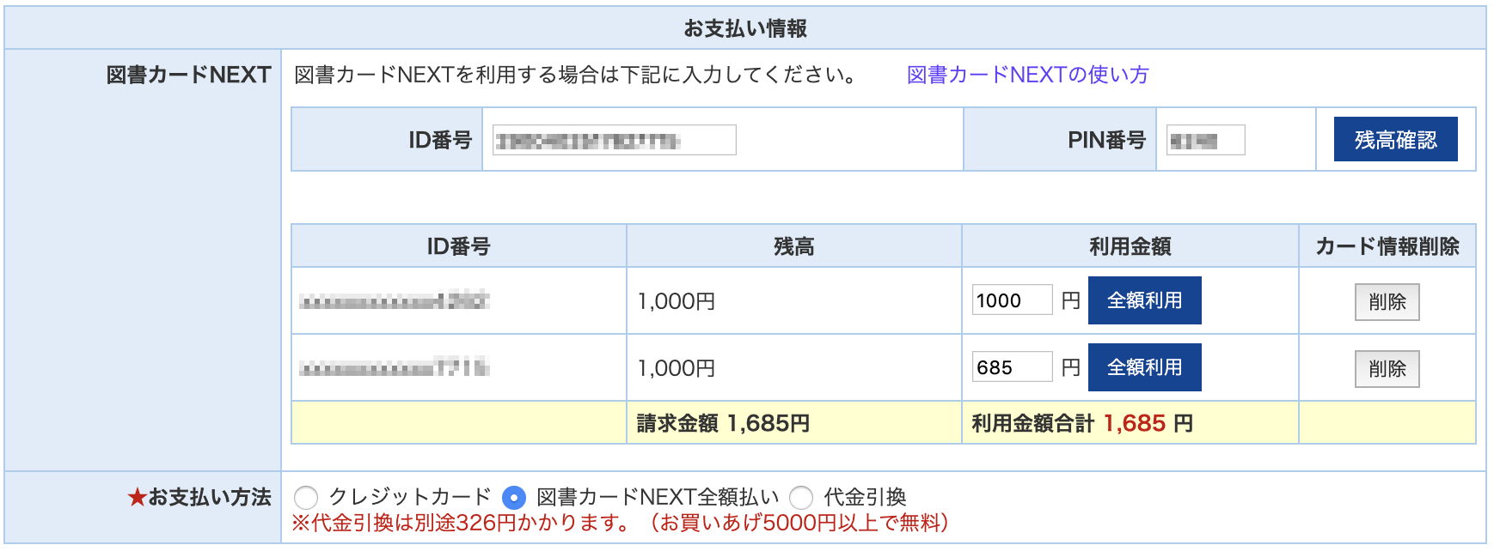Select the 図書カードNEXT全額払い payment option
Image resolution: width=1494 pixels, height=551 pixels.
[513, 497]
